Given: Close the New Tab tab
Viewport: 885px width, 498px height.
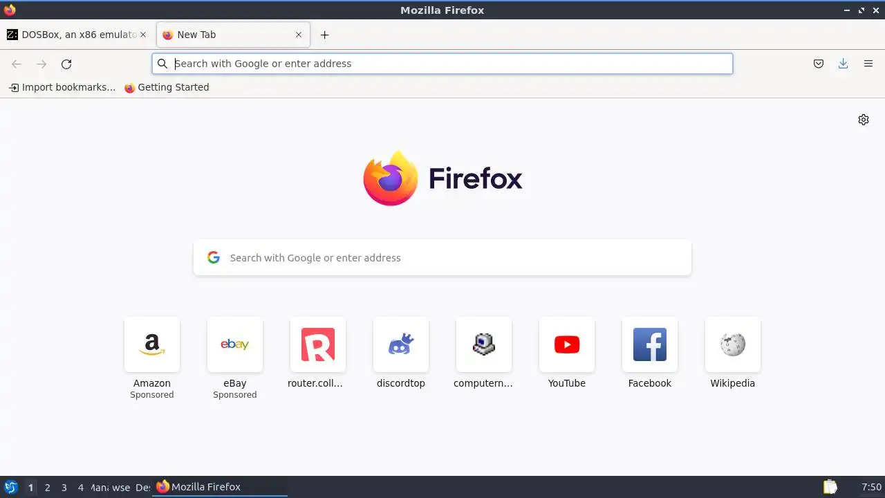Looking at the screenshot, I should pyautogui.click(x=299, y=35).
